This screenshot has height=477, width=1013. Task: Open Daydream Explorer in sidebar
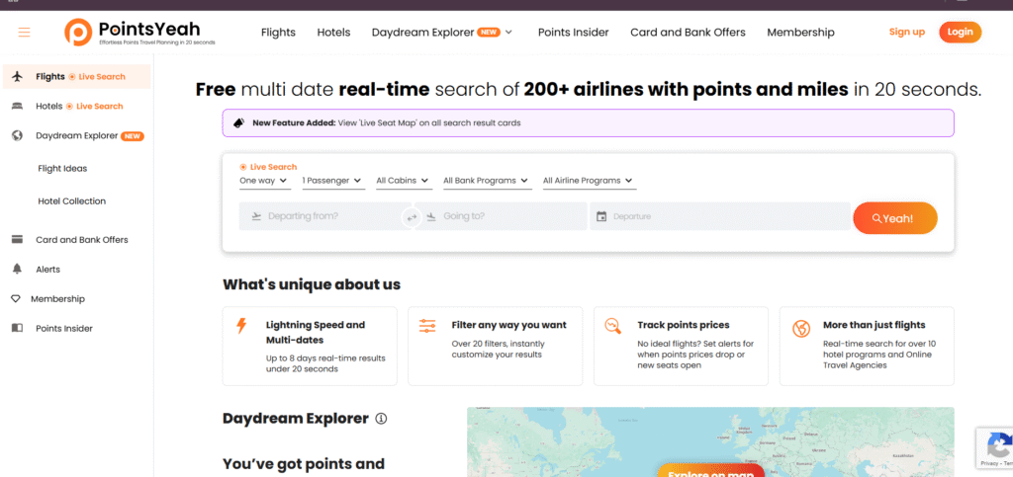(x=77, y=136)
